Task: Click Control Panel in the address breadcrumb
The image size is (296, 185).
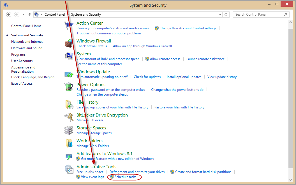Action: tap(55, 15)
